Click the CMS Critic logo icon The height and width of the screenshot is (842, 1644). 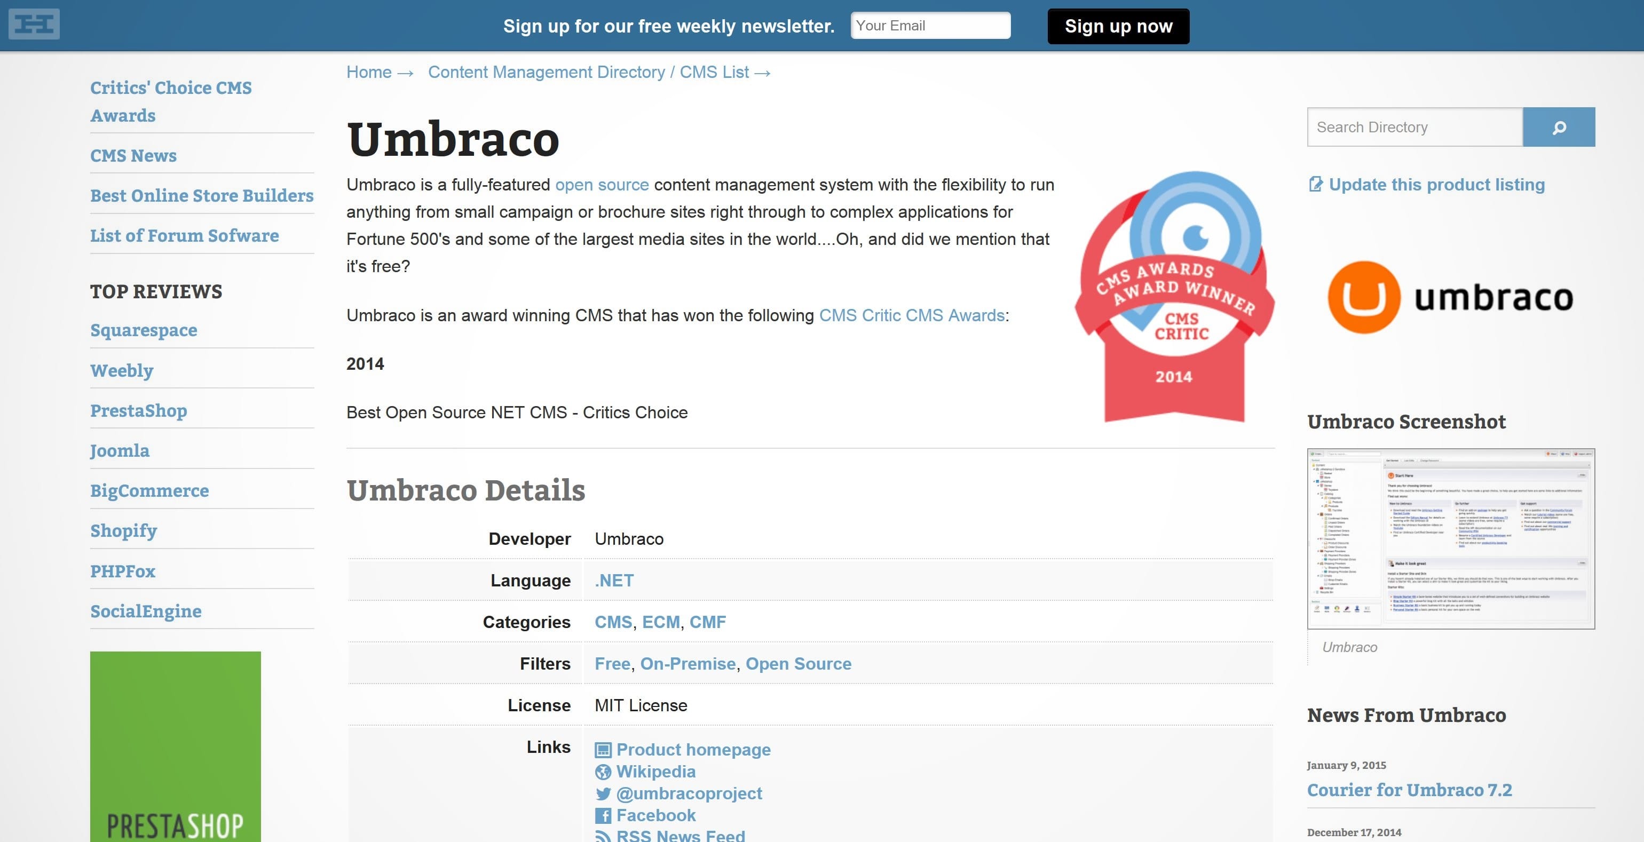[34, 24]
